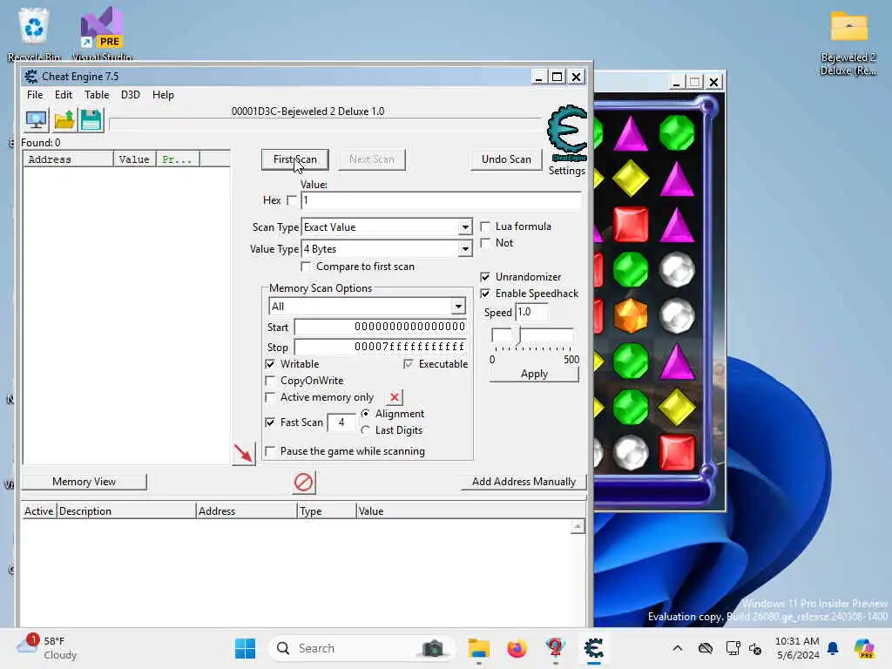
Task: Select the Last Digits radio button
Action: (366, 430)
